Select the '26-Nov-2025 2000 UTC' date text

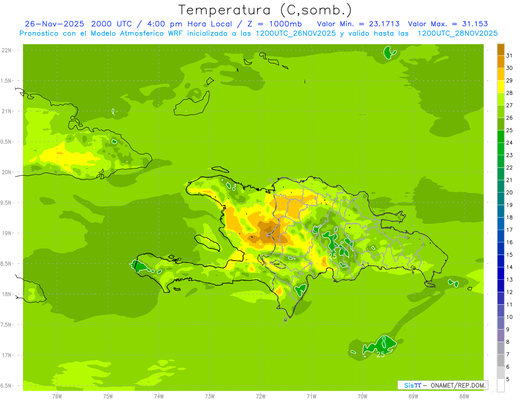point(79,24)
